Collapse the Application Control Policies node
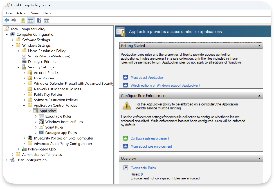This screenshot has height=189, width=274. (24, 105)
